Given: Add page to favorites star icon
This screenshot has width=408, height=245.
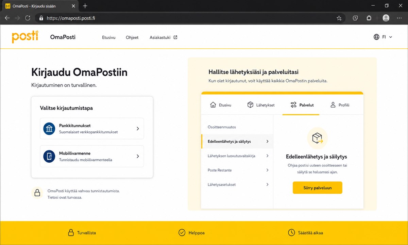Looking at the screenshot, I should pos(339,18).
